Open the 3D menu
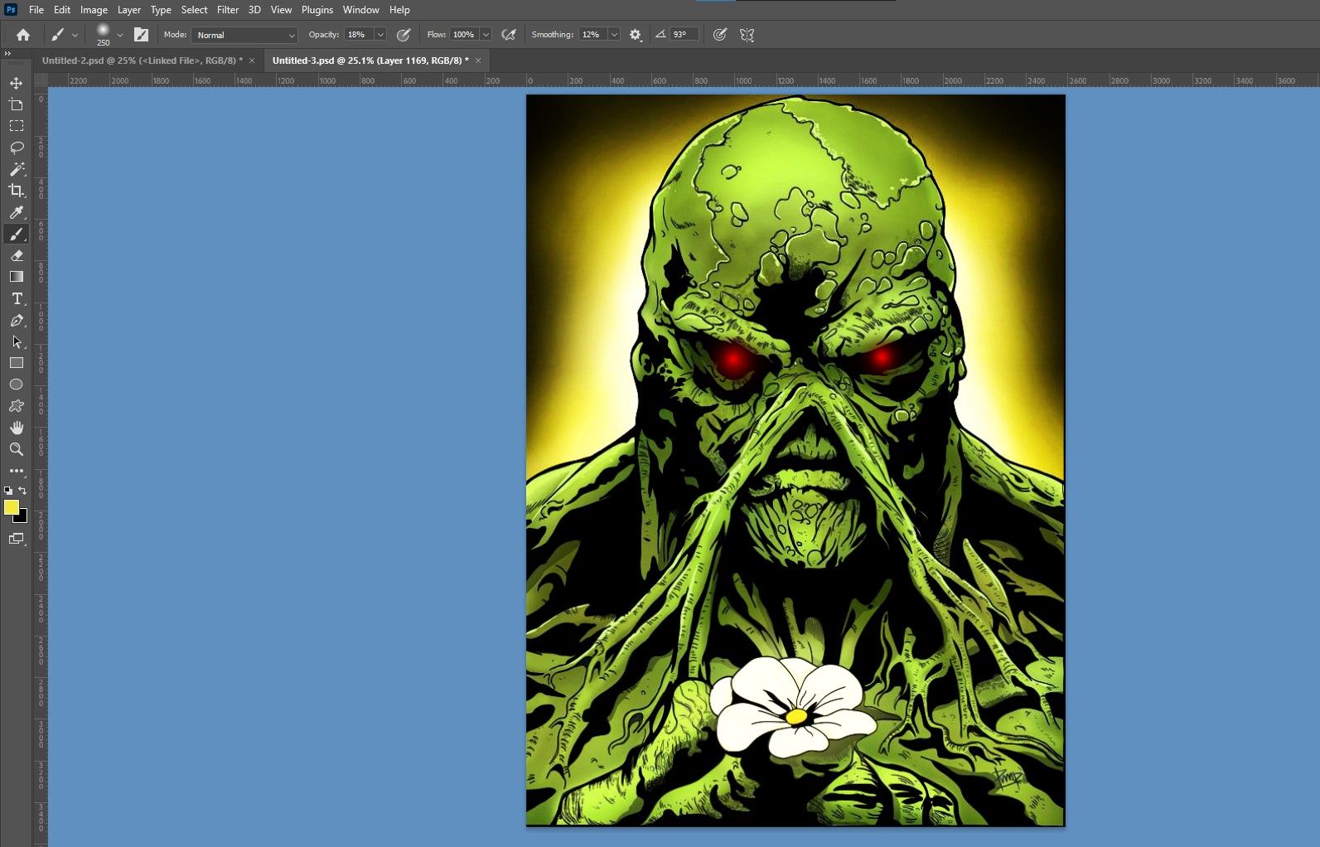This screenshot has height=847, width=1320. (254, 10)
